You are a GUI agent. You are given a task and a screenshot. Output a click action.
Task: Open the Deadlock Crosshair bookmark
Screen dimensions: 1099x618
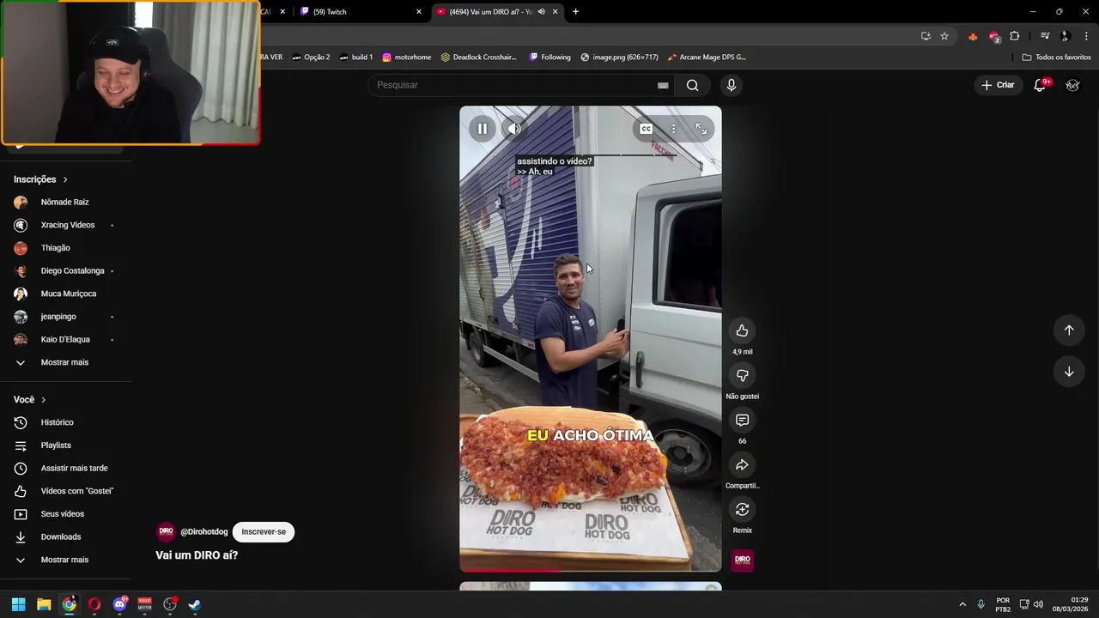click(478, 58)
